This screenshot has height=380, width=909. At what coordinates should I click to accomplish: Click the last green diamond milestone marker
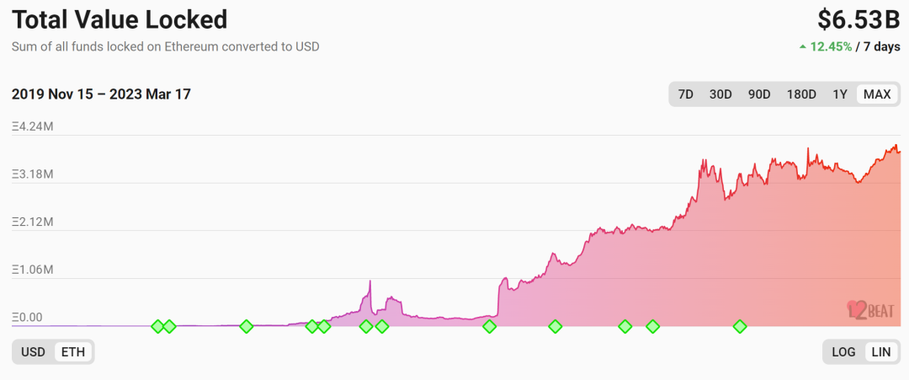[x=740, y=327]
